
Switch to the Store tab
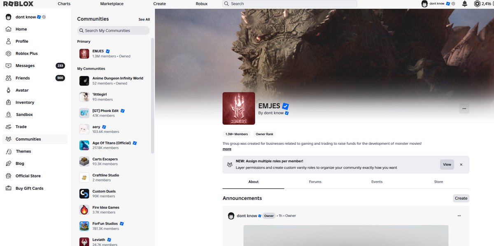(438, 182)
